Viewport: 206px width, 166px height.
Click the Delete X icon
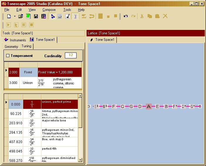[165, 16]
